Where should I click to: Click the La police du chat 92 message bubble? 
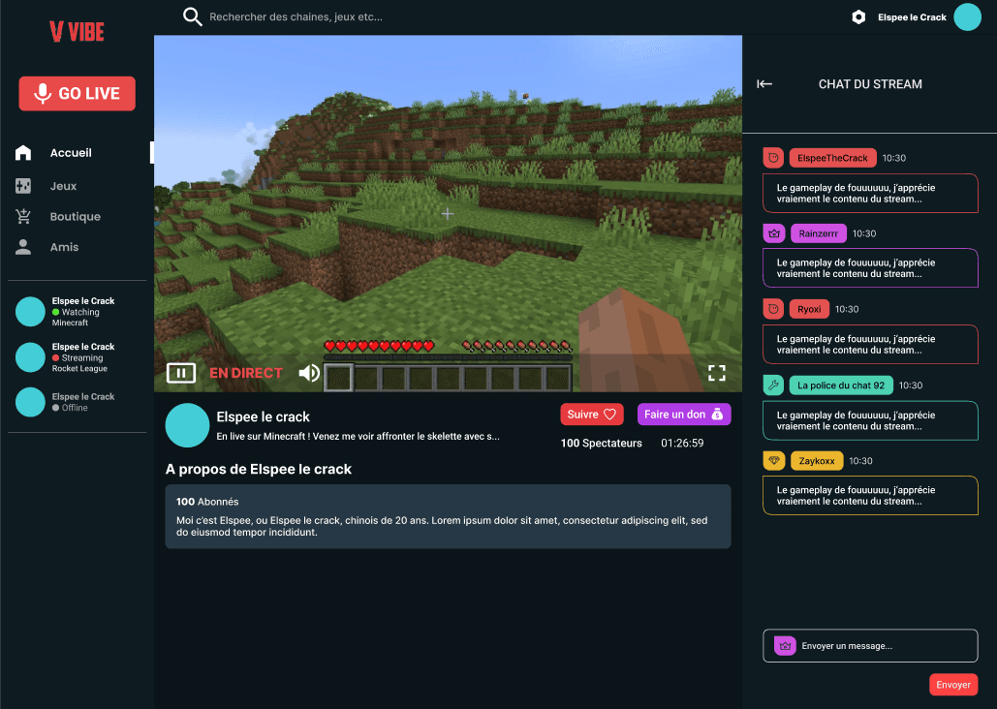870,421
